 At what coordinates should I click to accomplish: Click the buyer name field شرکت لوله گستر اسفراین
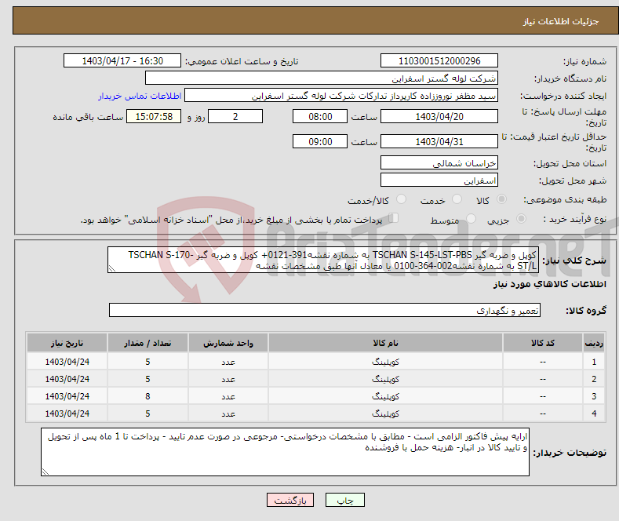(x=322, y=78)
